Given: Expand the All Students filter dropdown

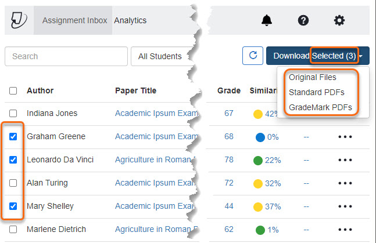Looking at the screenshot, I should point(160,56).
